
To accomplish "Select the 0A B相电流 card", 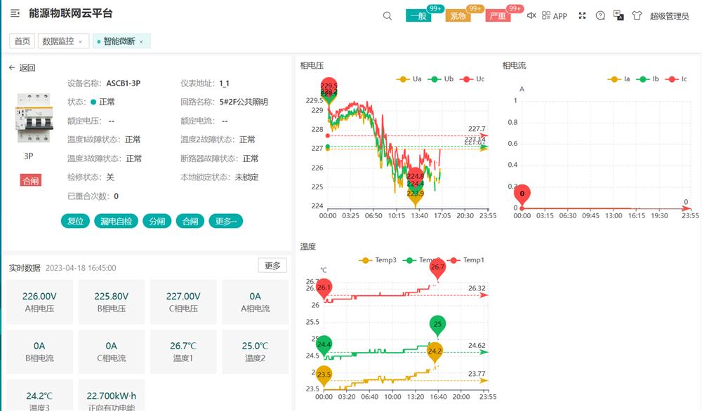I will point(39,351).
